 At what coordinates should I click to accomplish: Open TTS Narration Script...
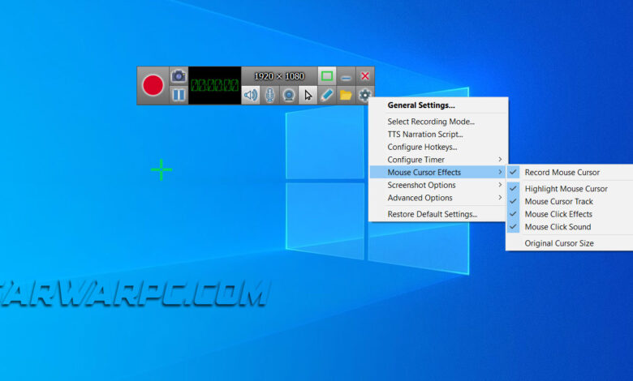pyautogui.click(x=438, y=135)
